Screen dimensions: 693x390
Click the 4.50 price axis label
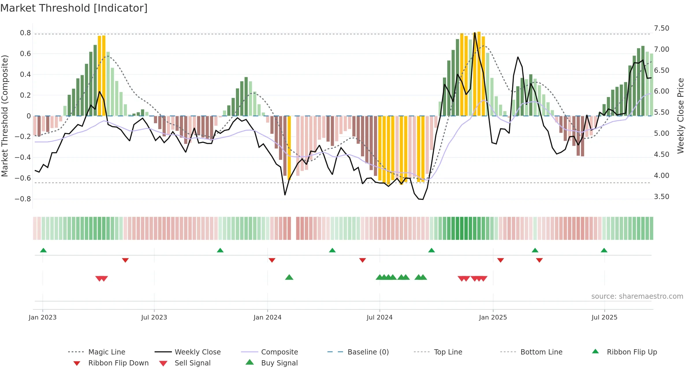[x=662, y=155]
